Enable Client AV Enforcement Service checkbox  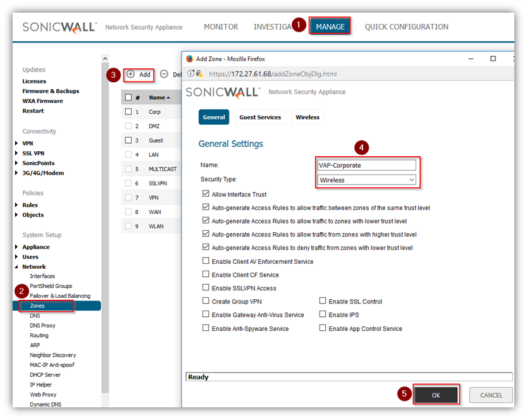tap(206, 261)
